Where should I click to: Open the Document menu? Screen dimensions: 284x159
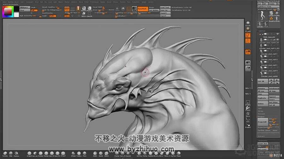pyautogui.click(x=30, y=2)
